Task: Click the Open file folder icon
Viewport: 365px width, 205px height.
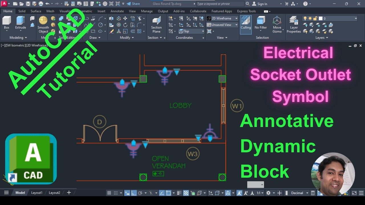Action: tap(21, 4)
